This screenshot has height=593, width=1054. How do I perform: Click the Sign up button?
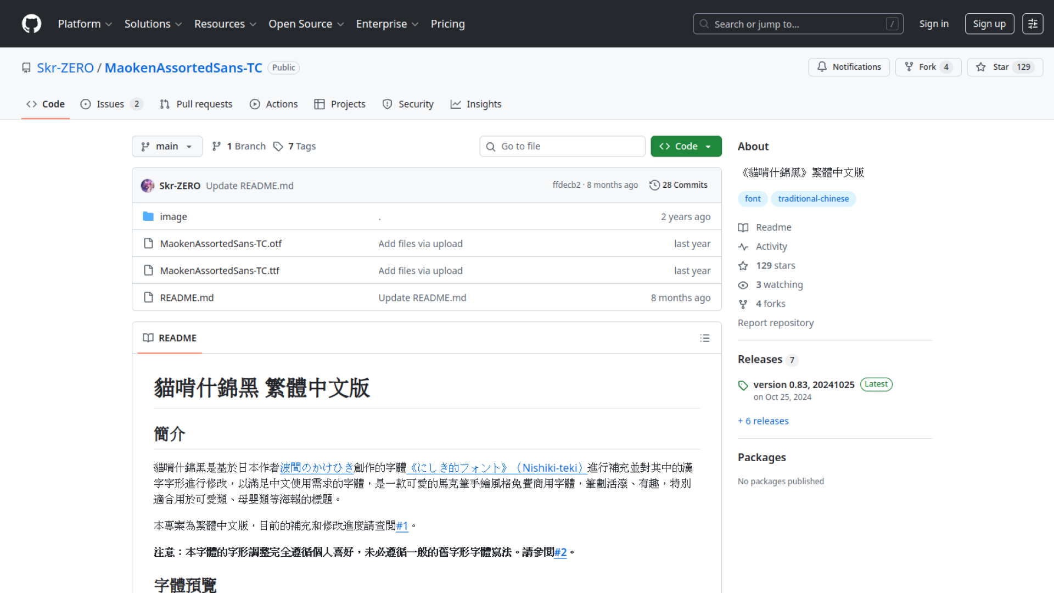(x=989, y=24)
